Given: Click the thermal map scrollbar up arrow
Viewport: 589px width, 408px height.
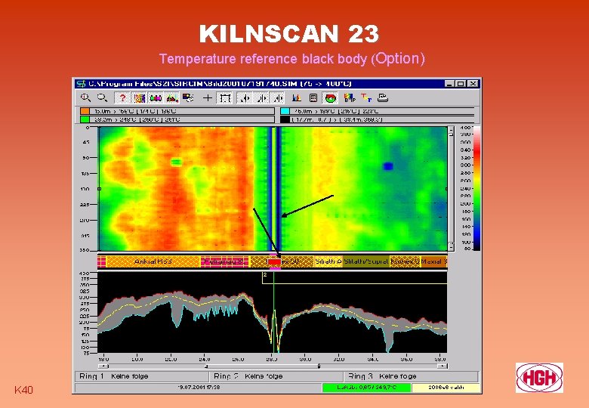Looking at the screenshot, I should 451,130.
